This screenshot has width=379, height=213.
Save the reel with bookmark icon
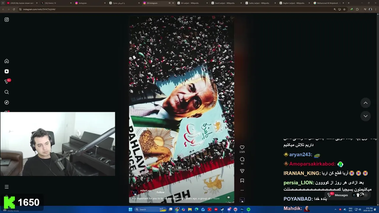coord(242,180)
